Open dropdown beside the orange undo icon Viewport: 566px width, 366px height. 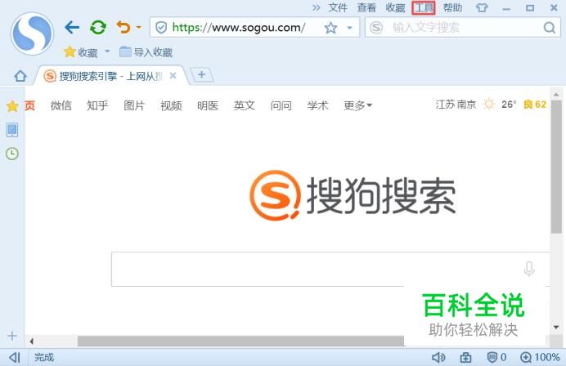[138, 27]
